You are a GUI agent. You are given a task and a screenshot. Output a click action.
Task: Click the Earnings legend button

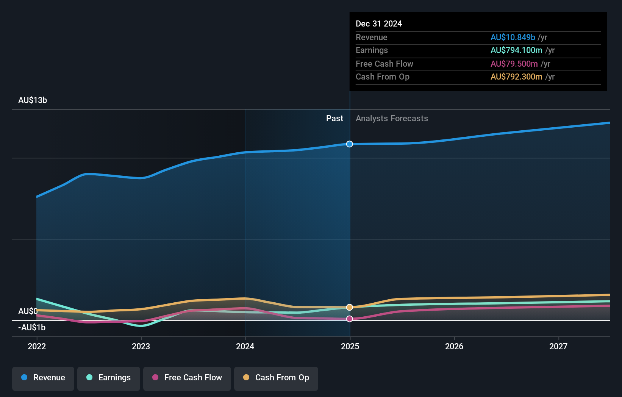[x=109, y=378]
